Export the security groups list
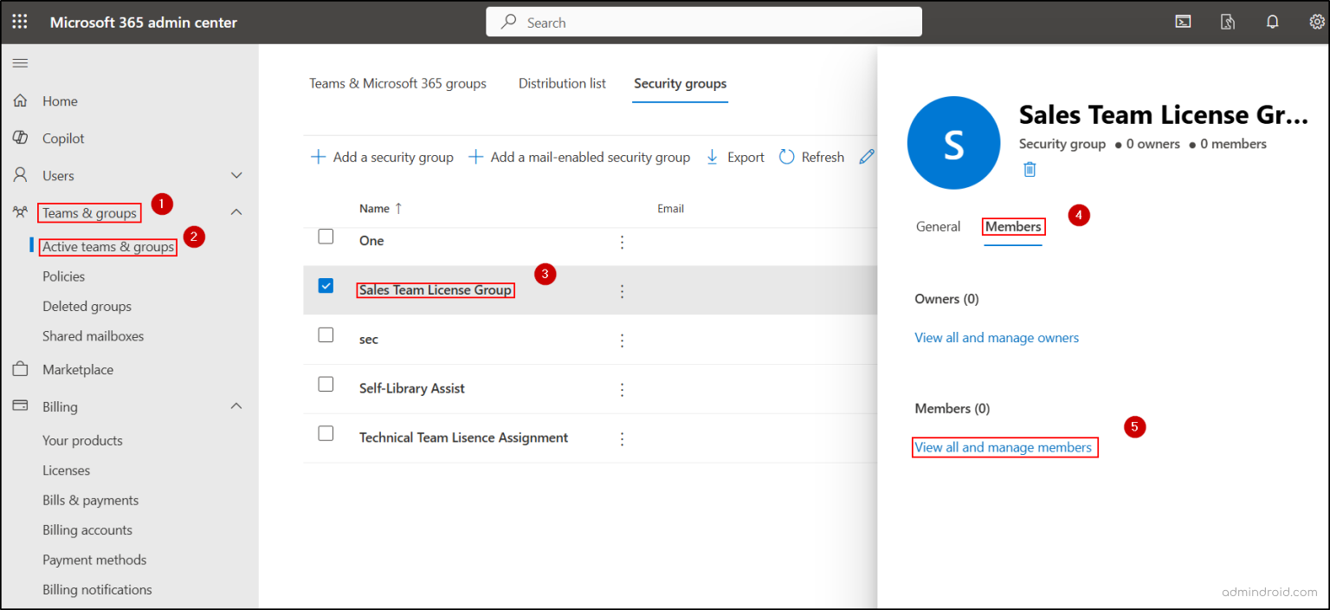The height and width of the screenshot is (610, 1330). [x=733, y=157]
